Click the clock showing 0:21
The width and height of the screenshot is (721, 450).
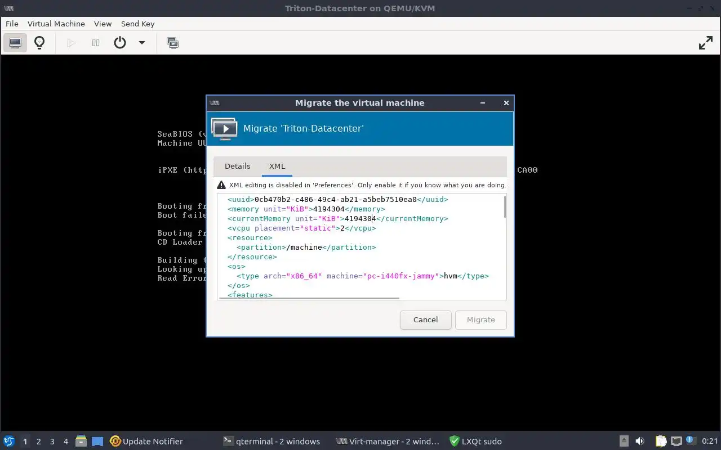[x=710, y=441]
